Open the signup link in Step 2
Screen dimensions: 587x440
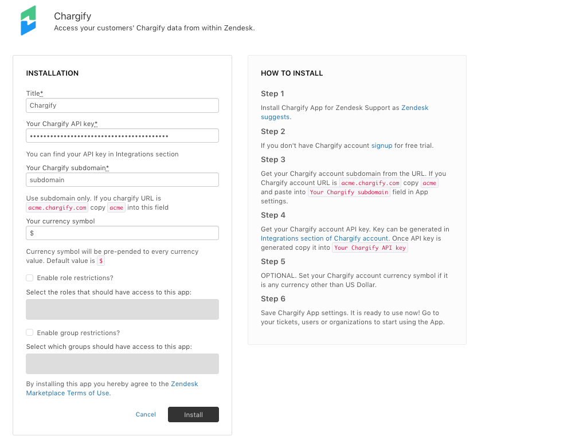pyautogui.click(x=382, y=146)
